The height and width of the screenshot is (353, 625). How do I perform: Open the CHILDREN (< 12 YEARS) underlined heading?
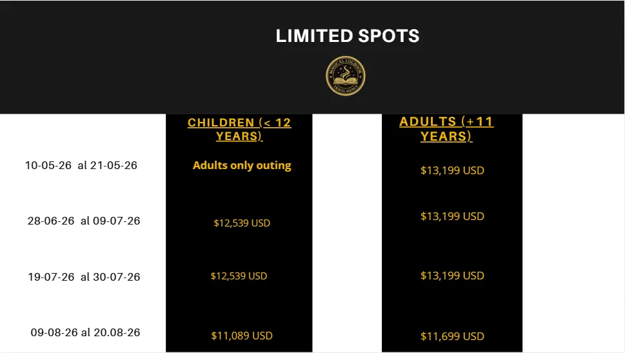click(239, 129)
